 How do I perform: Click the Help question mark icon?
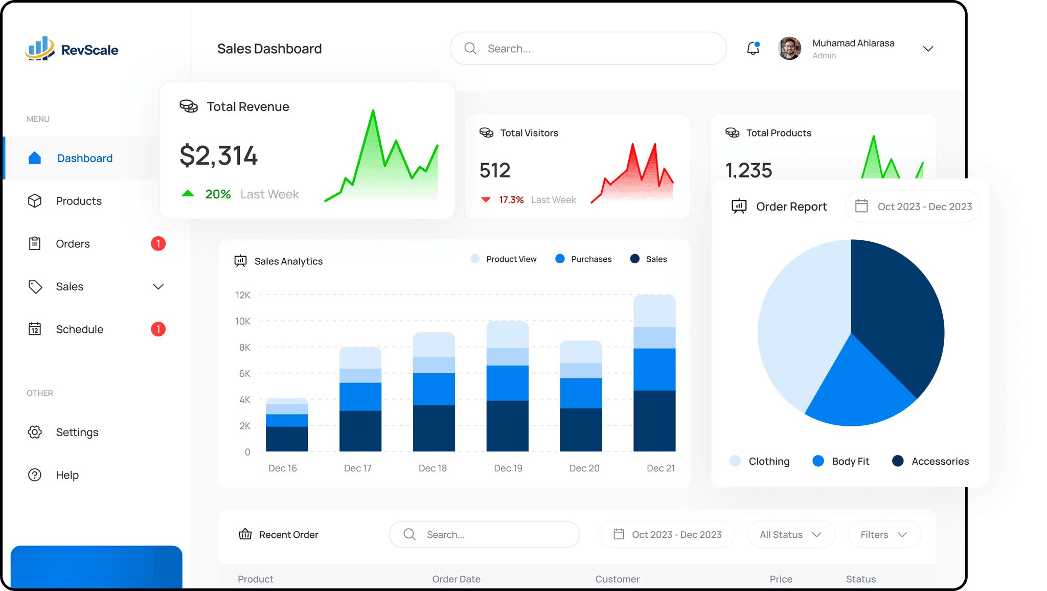pyautogui.click(x=35, y=475)
